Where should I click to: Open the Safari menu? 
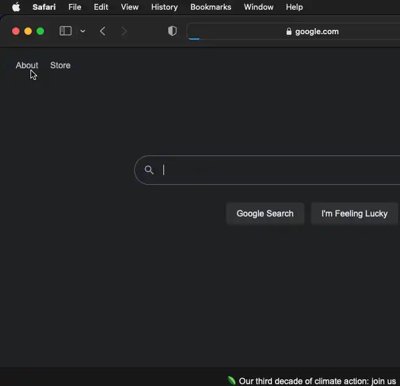pyautogui.click(x=44, y=7)
